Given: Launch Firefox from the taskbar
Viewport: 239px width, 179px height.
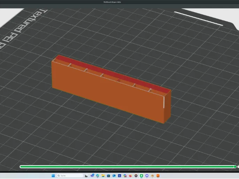Looking at the screenshot, I should coord(130,176).
